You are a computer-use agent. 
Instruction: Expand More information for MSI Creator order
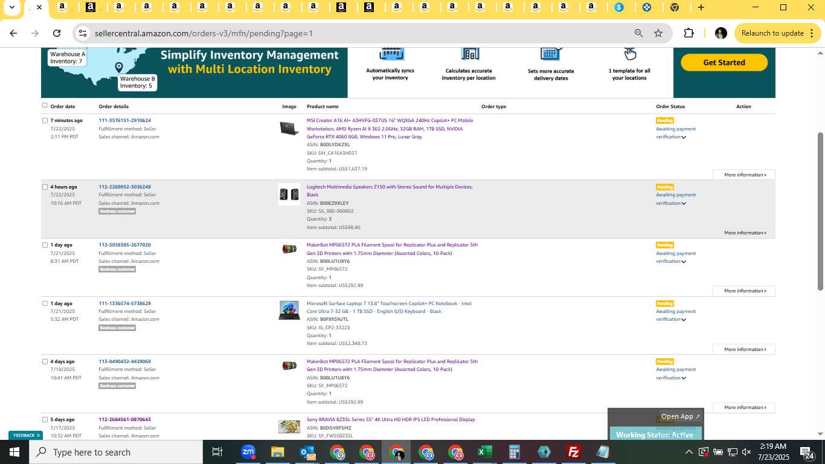(x=744, y=175)
